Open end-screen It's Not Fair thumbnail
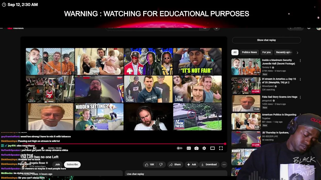Viewport: 321px width, 180px height. [197, 61]
